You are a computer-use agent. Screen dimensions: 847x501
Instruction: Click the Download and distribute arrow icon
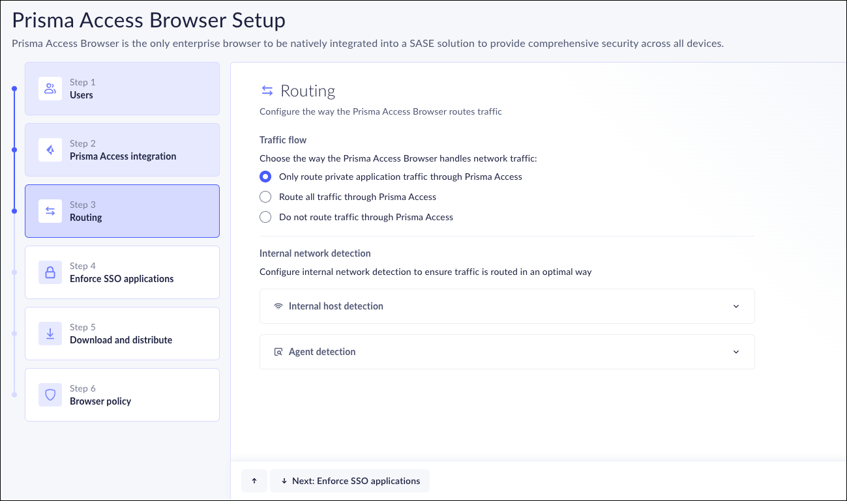(x=50, y=334)
